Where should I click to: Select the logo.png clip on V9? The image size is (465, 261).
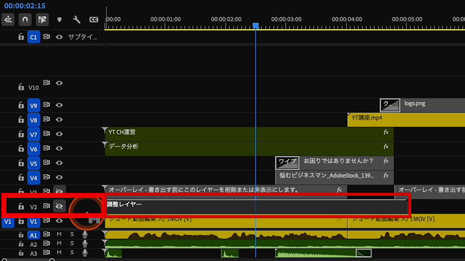(422, 105)
